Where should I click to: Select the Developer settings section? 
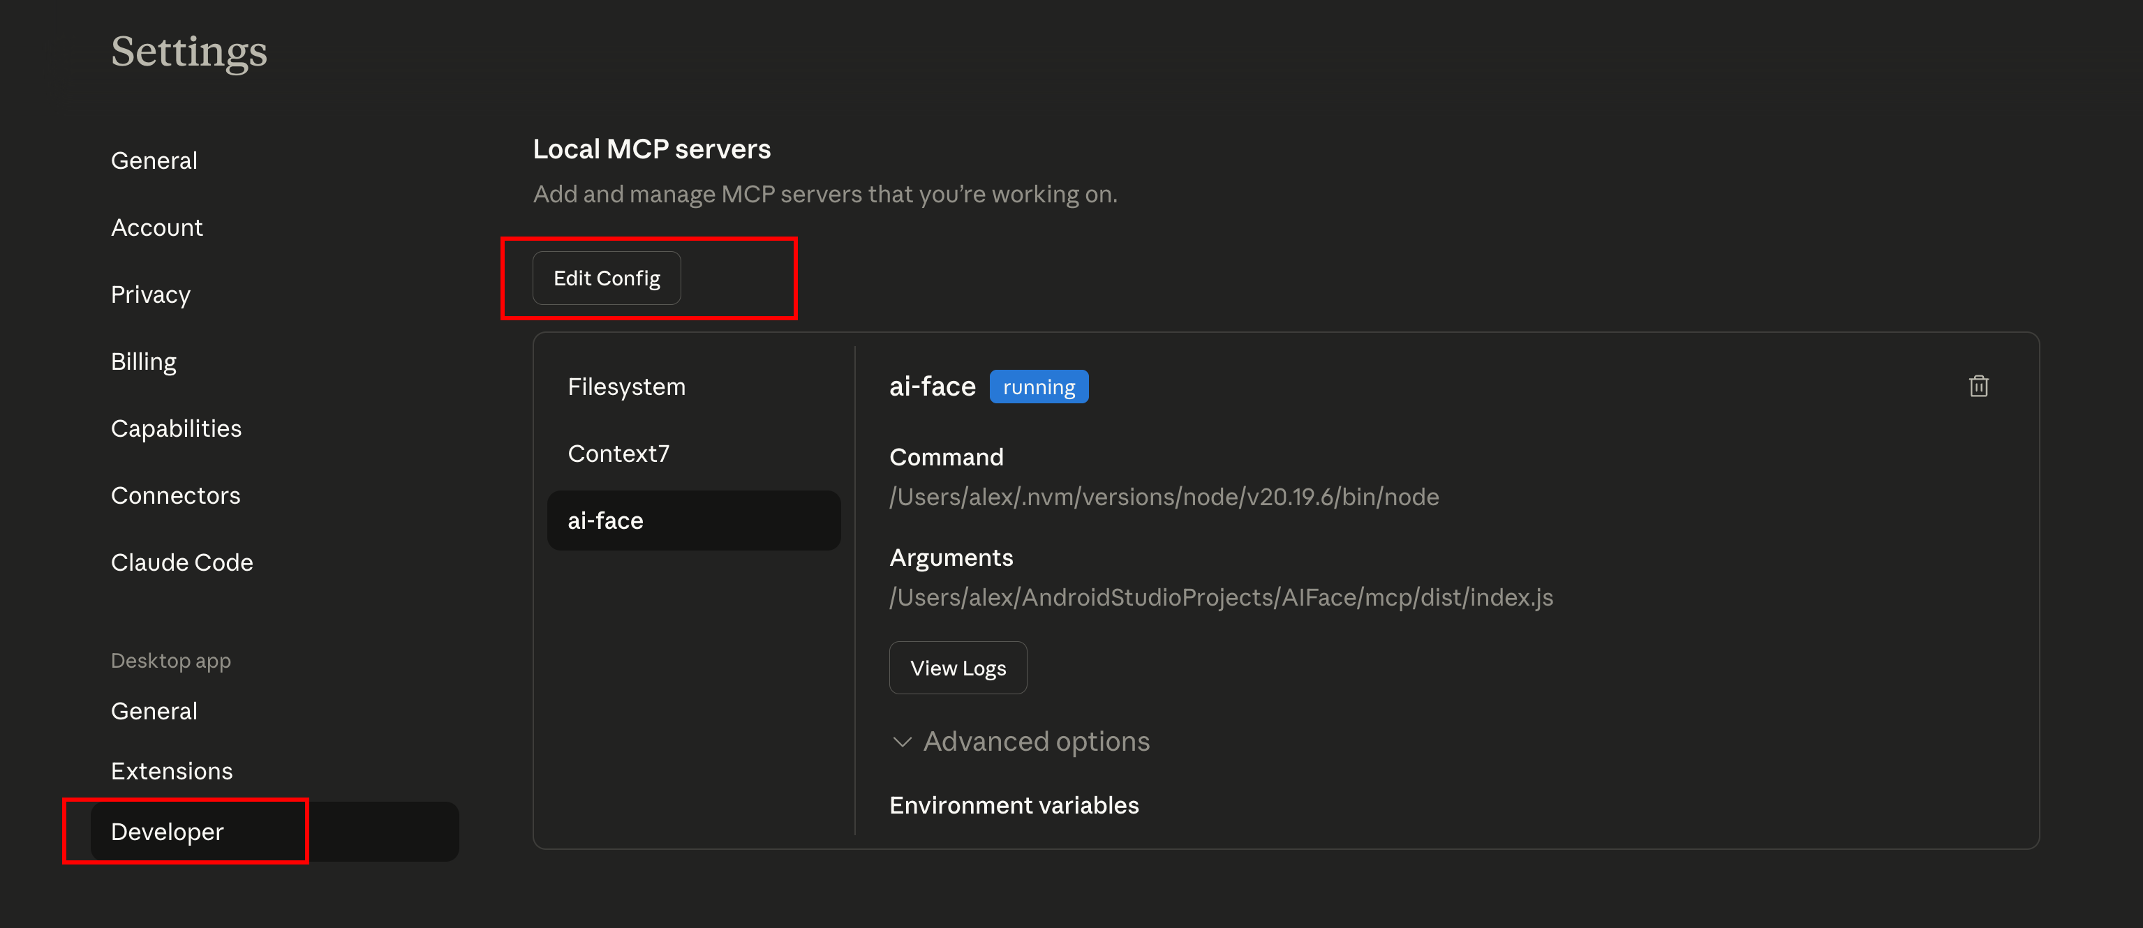tap(168, 832)
